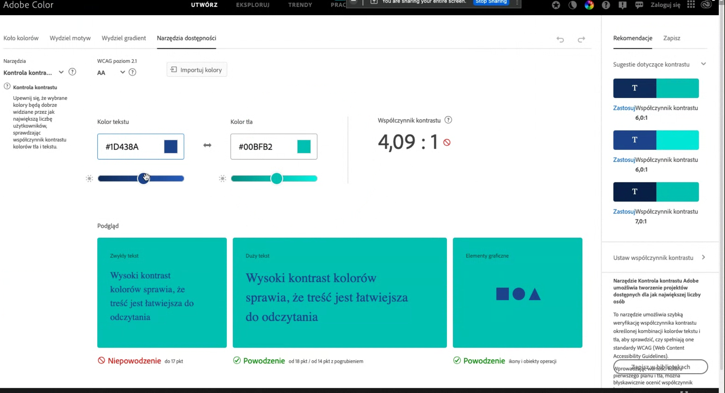This screenshot has width=725, height=393.
Task: Select Narzędzia dostępności tab
Action: [x=187, y=38]
